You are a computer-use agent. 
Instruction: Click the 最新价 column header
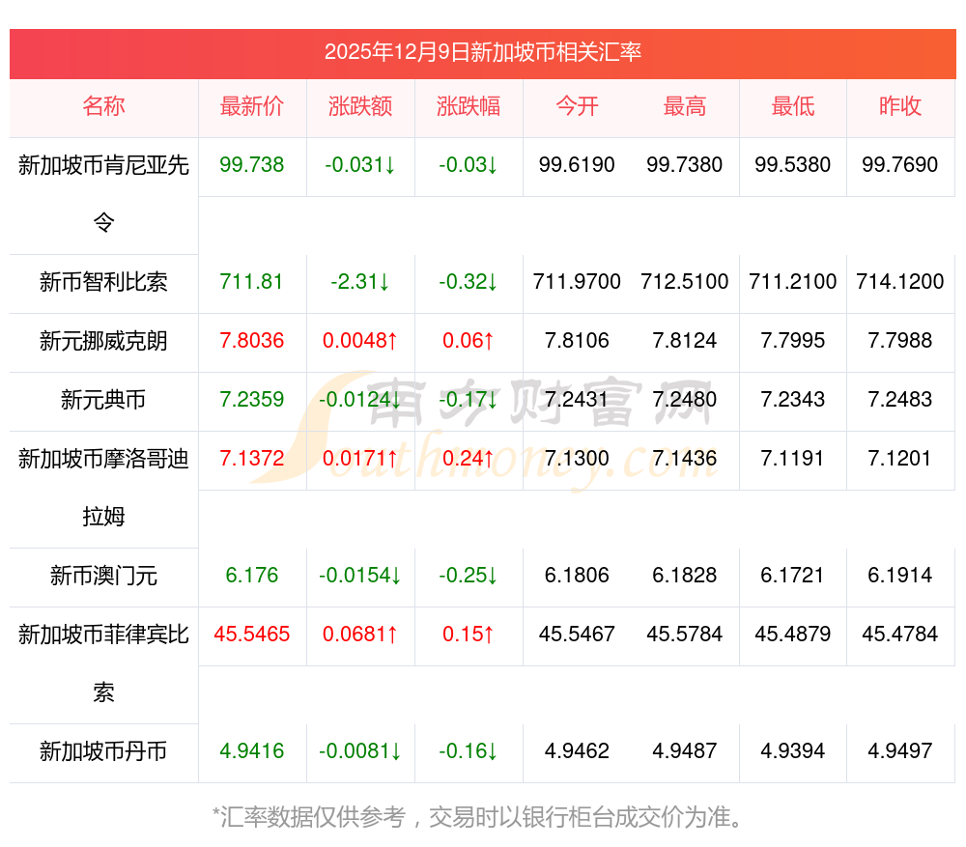[252, 106]
